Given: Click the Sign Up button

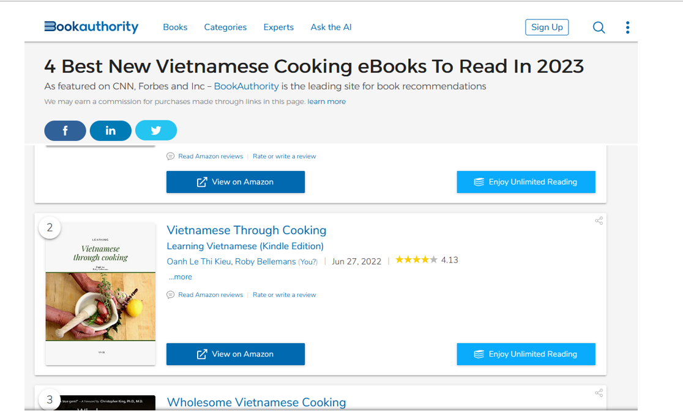Looking at the screenshot, I should [547, 27].
